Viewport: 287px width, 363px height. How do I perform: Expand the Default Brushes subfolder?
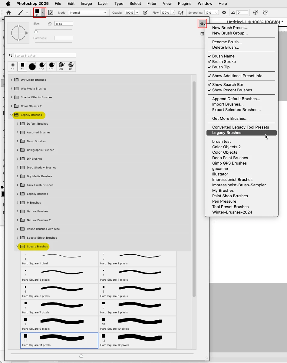click(18, 124)
